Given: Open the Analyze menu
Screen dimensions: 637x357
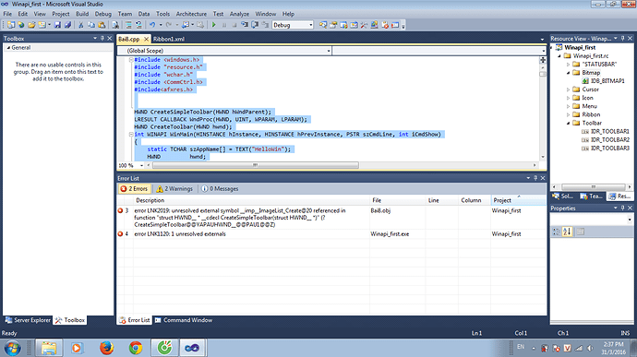Looking at the screenshot, I should point(239,14).
